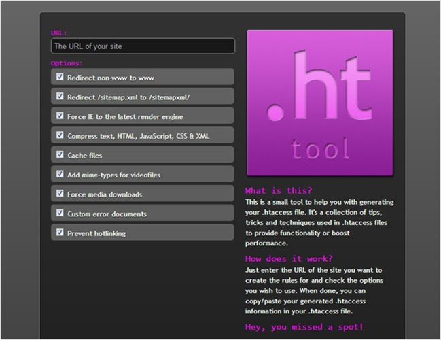This screenshot has width=441, height=340.
Task: Disable Force IE to latest render engine
Action: (60, 116)
